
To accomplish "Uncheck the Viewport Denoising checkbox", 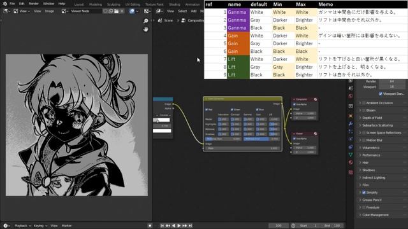I will (x=381, y=94).
